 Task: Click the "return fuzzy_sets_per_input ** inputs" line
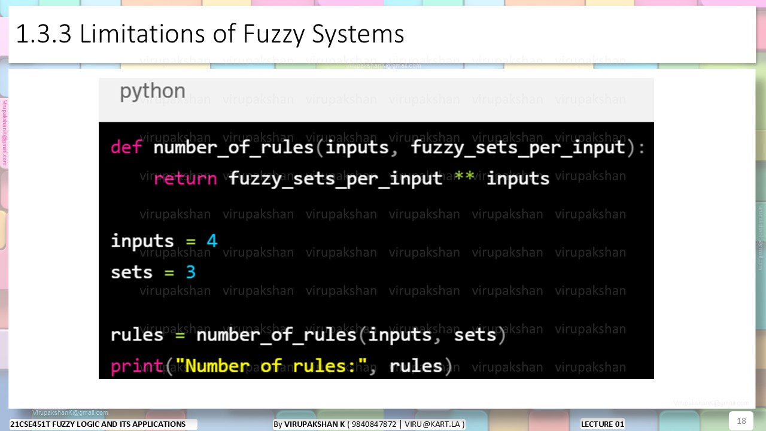(x=351, y=178)
